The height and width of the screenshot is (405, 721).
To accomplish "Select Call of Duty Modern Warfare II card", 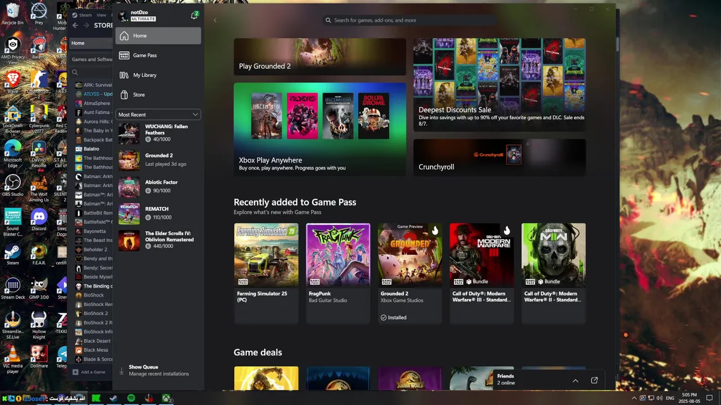I will tap(553, 273).
